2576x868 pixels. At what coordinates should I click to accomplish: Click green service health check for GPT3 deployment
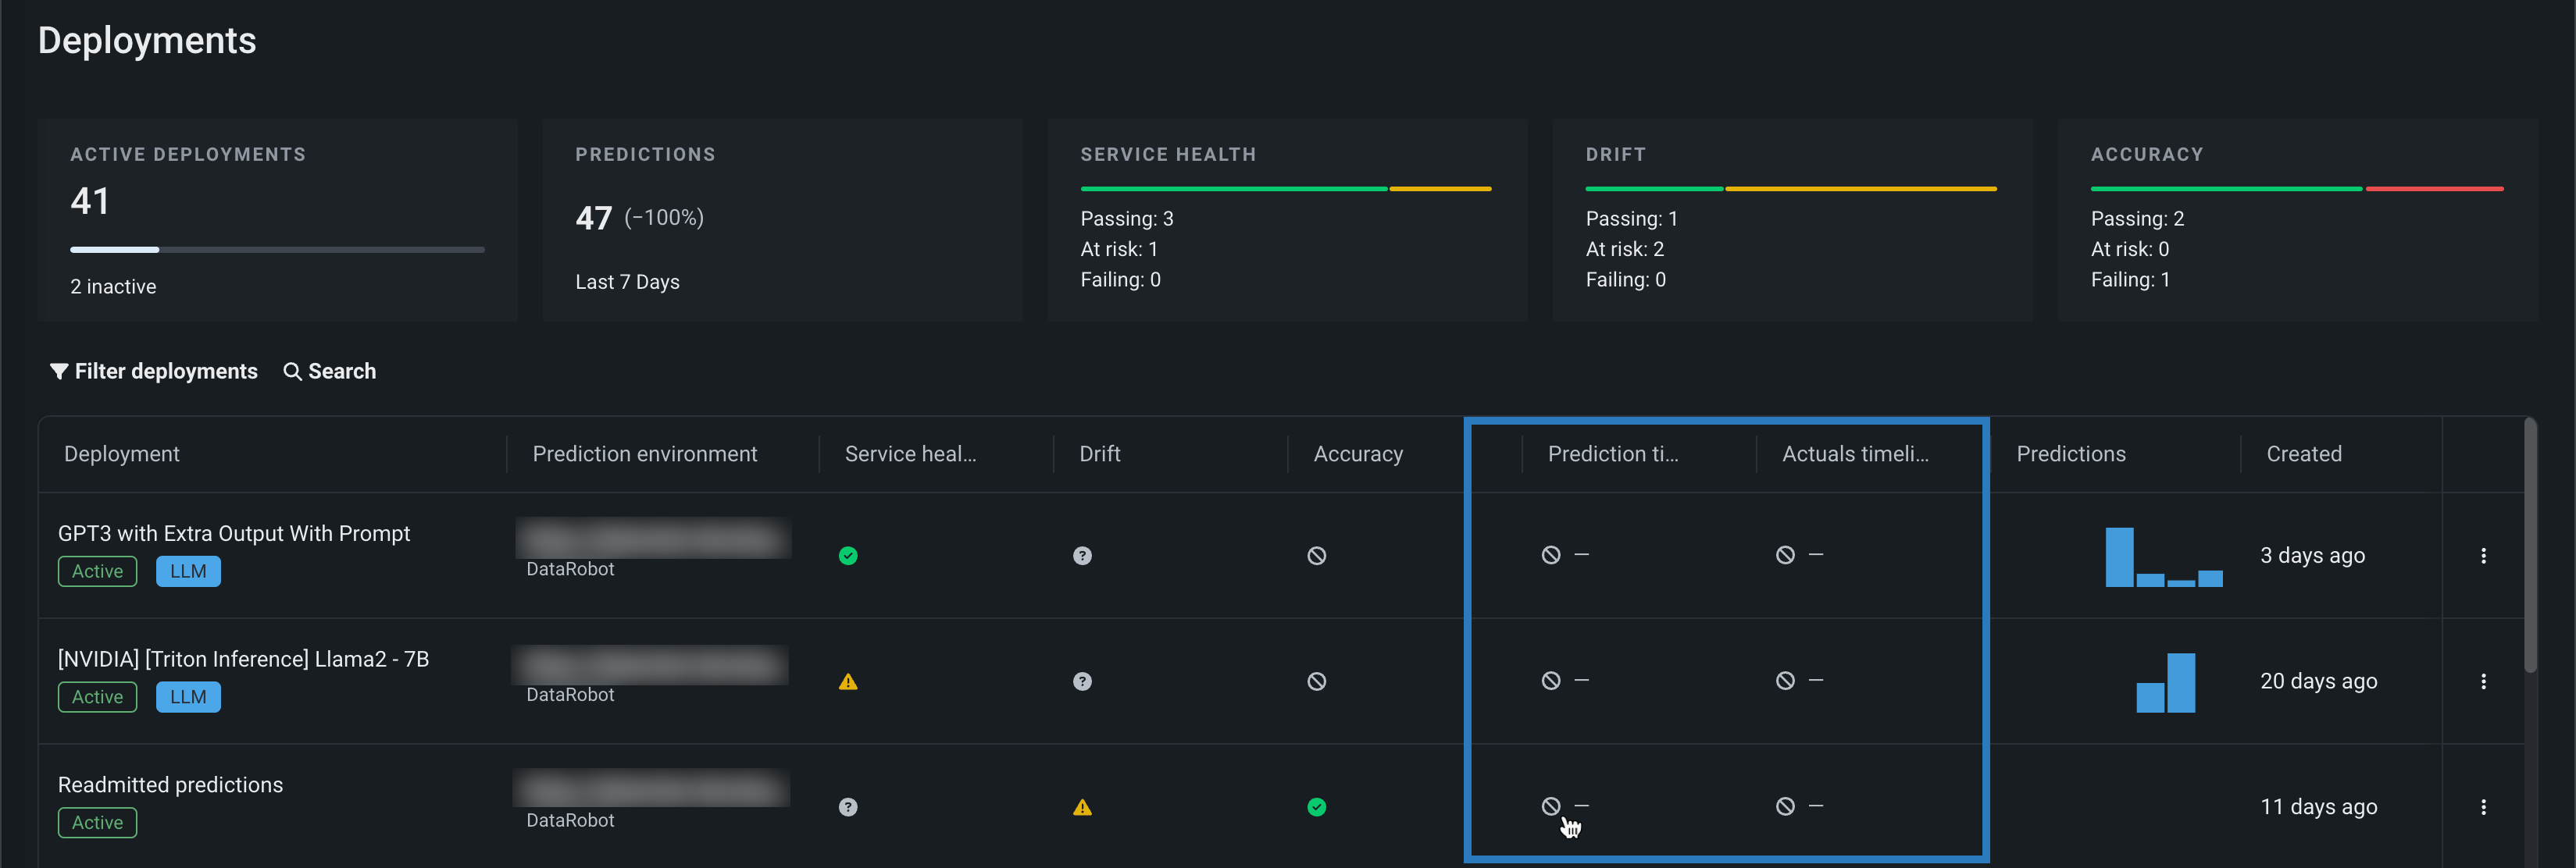click(x=848, y=555)
